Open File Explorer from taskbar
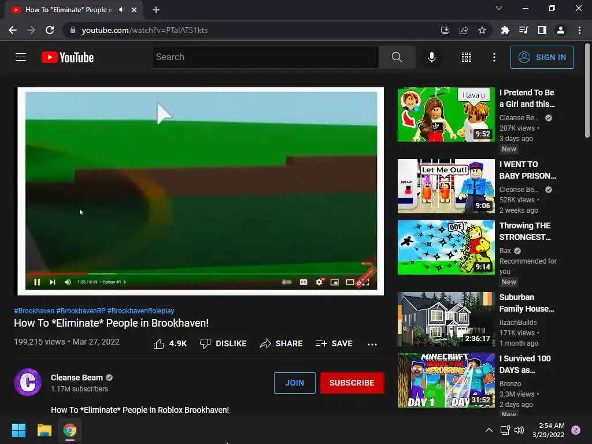The height and width of the screenshot is (444, 592). pyautogui.click(x=45, y=430)
